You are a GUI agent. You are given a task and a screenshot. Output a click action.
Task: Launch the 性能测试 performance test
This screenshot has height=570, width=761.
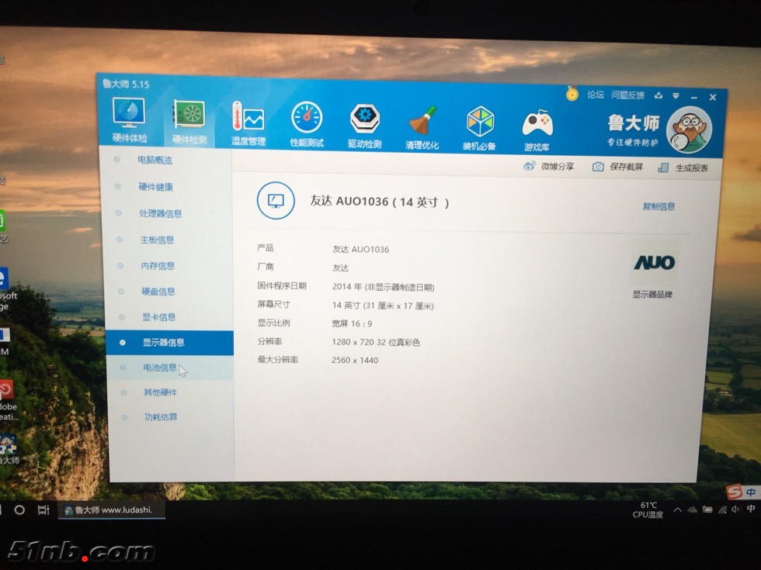[x=306, y=125]
